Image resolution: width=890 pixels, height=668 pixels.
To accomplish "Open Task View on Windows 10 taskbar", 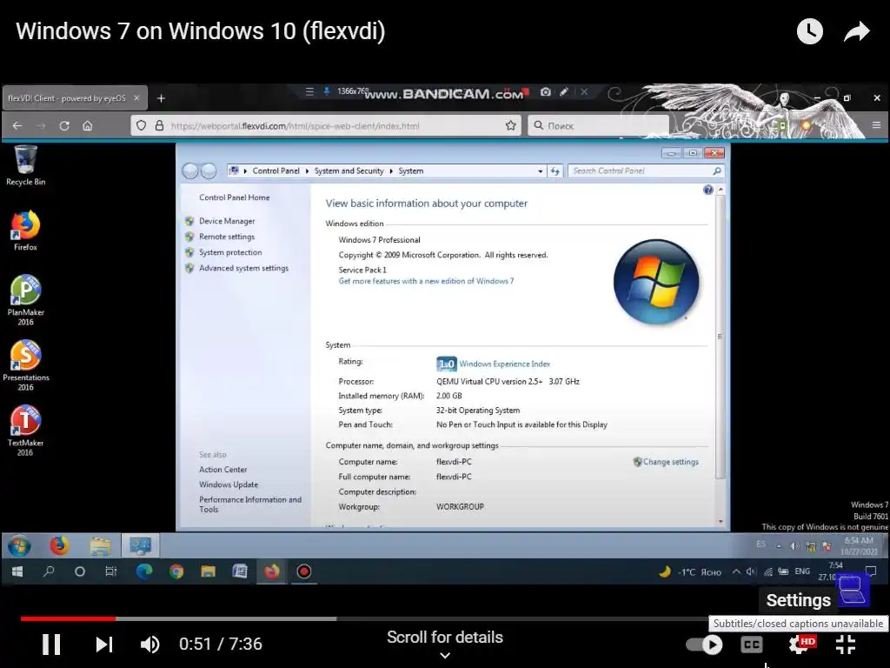I will pos(111,571).
